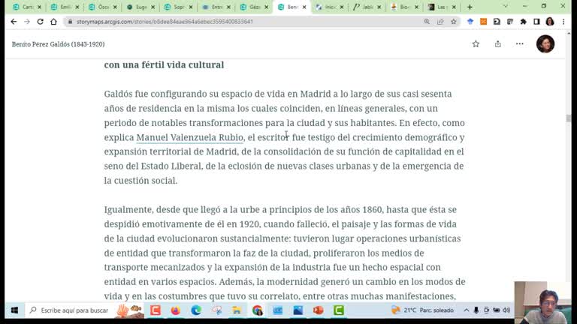Viewport: 577px width, 324px height.
Task: Open Chrome from the taskbar
Action: pos(257,310)
